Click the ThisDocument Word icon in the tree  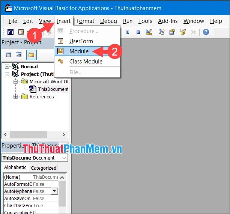coord(33,89)
